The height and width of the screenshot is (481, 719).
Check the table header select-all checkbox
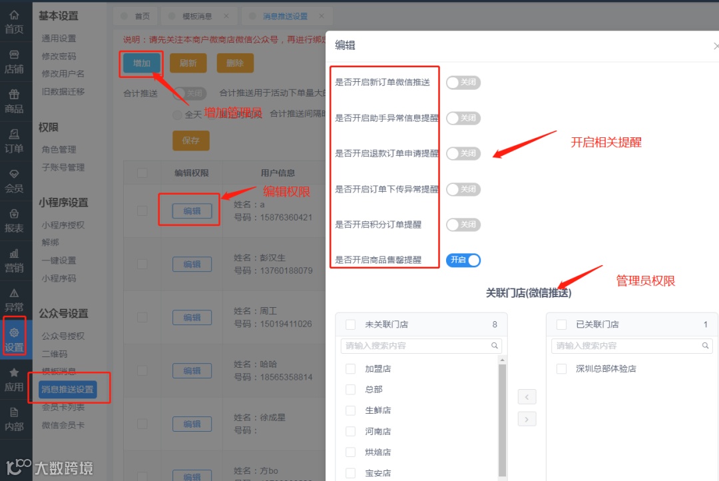[142, 173]
